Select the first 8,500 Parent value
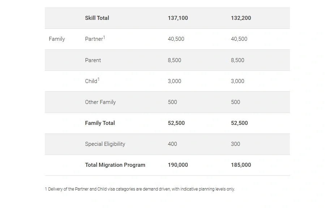The height and width of the screenshot is (209, 325). (175, 60)
